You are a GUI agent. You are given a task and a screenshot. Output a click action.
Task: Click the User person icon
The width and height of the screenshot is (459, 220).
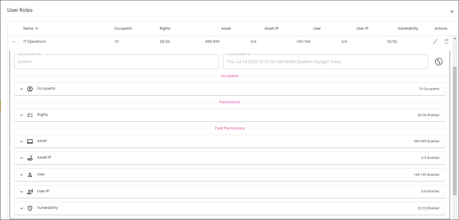(30, 175)
